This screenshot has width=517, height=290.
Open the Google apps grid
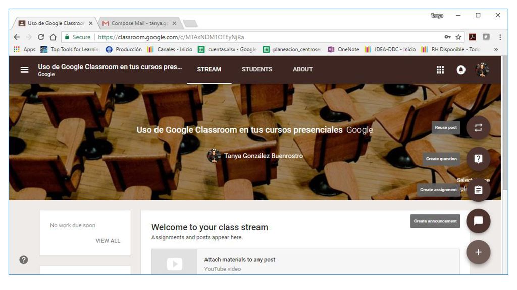pyautogui.click(x=440, y=69)
